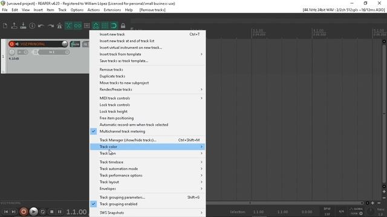This screenshot has width=387, height=217.
Task: Expand the Track layout submenu
Action: (x=148, y=182)
